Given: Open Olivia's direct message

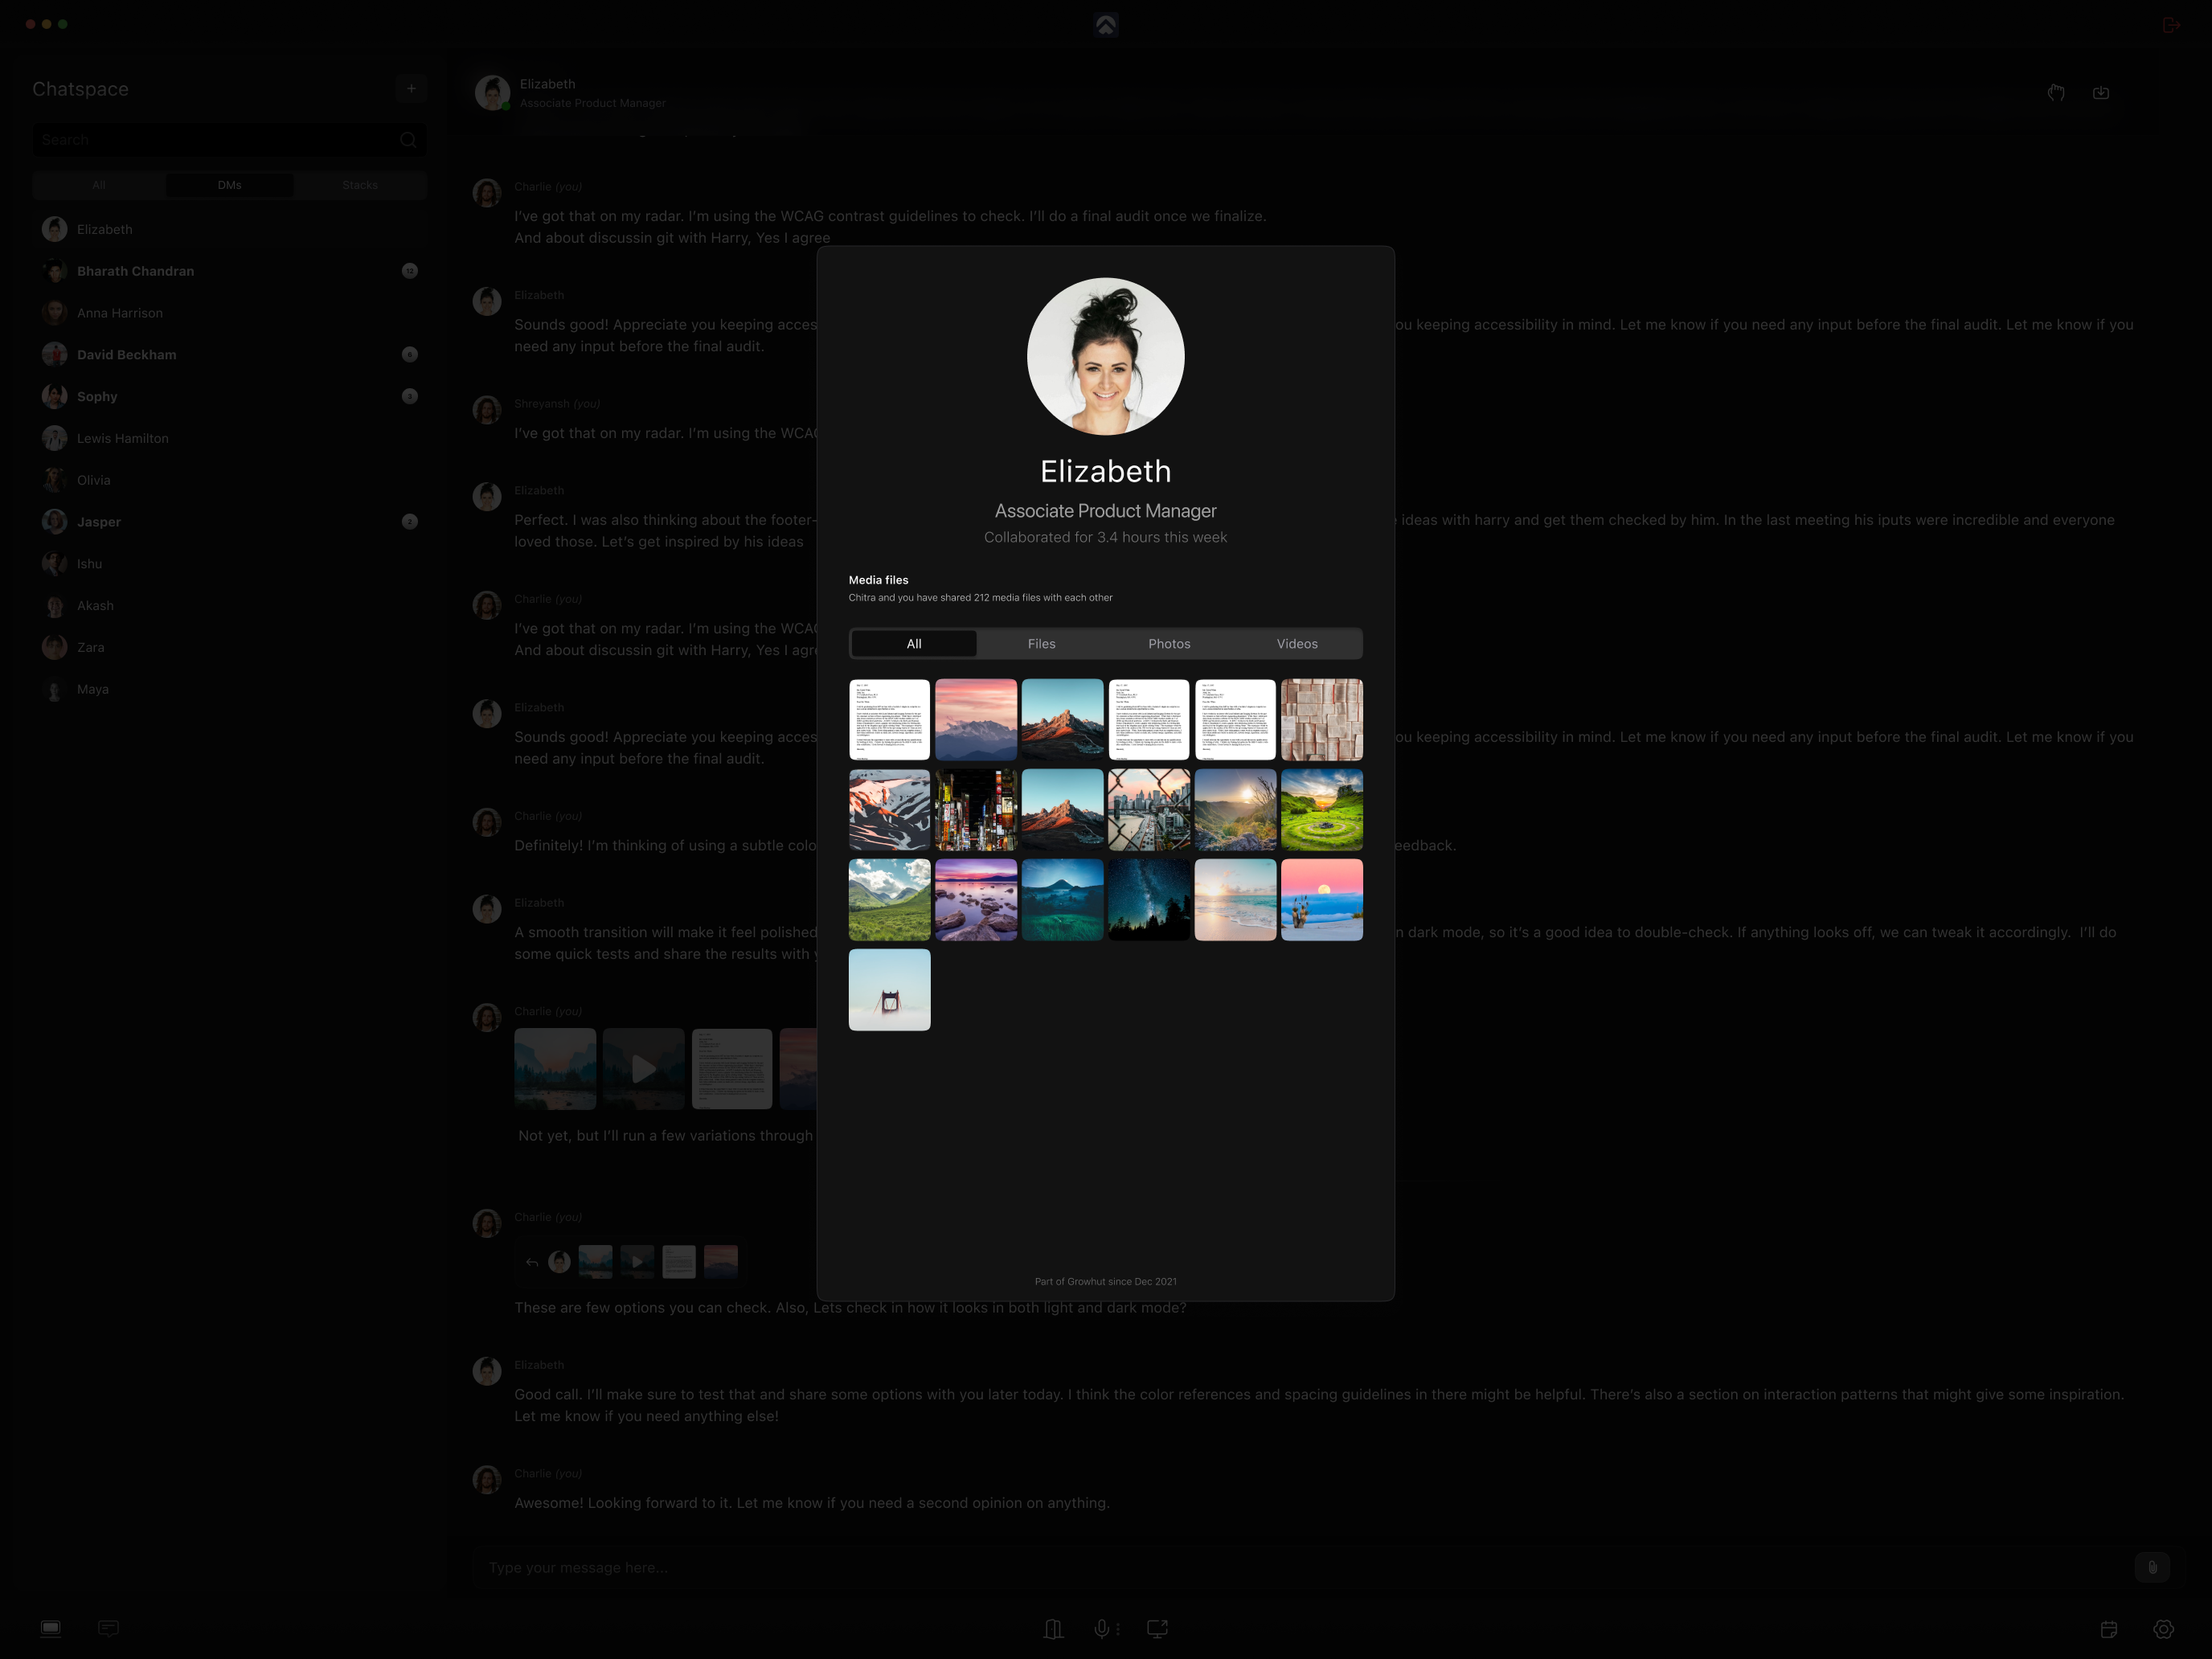Looking at the screenshot, I should click(230, 481).
